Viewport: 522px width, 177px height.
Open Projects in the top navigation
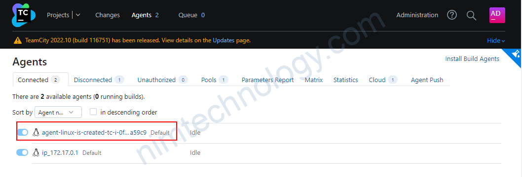[x=58, y=15]
